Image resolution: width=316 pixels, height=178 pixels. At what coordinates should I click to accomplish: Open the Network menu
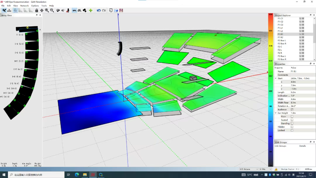click(24, 6)
